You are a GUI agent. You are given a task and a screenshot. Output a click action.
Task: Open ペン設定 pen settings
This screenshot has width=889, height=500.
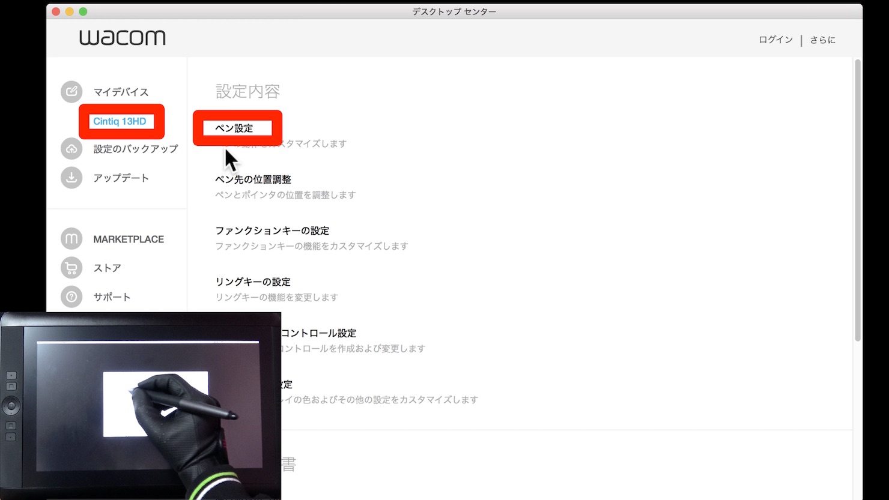[234, 128]
